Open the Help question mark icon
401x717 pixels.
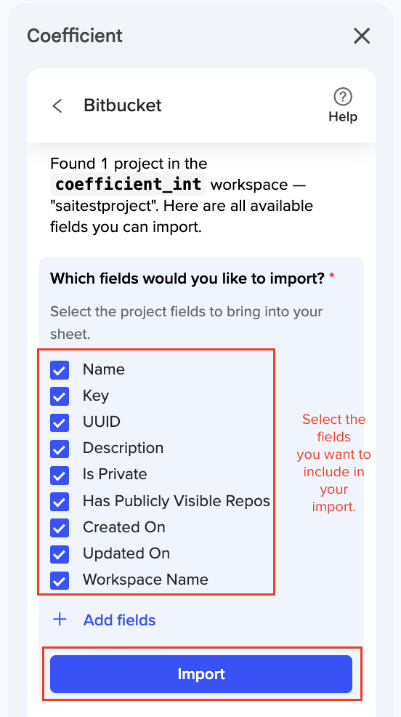pos(343,97)
